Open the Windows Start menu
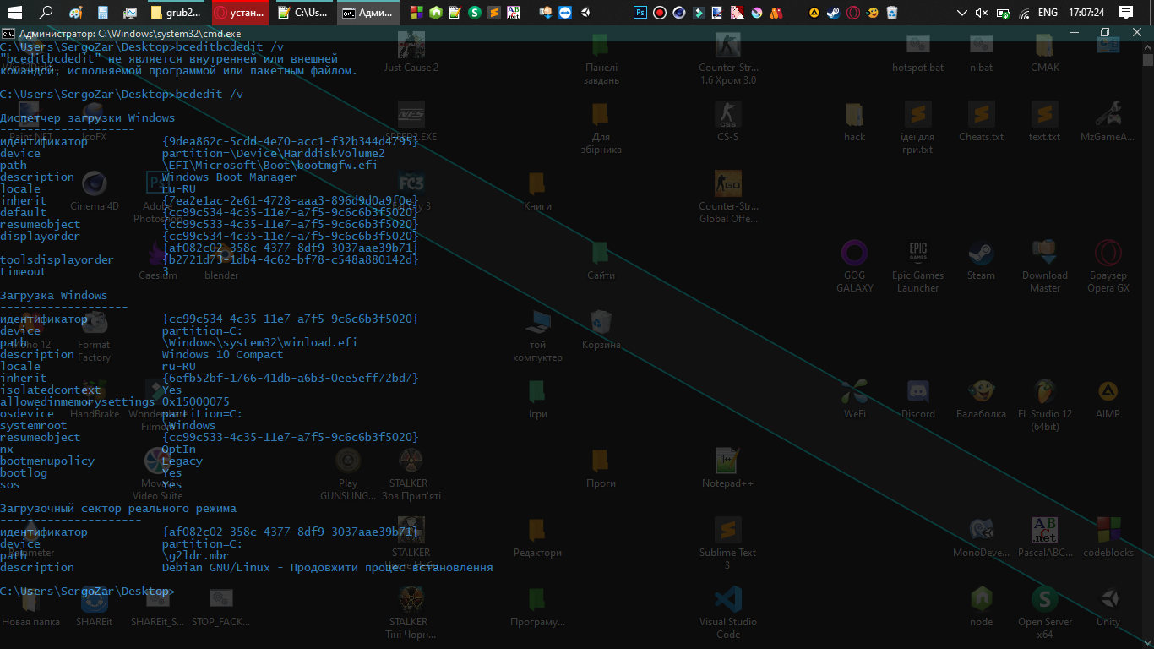Viewport: 1154px width, 649px height. (x=14, y=13)
